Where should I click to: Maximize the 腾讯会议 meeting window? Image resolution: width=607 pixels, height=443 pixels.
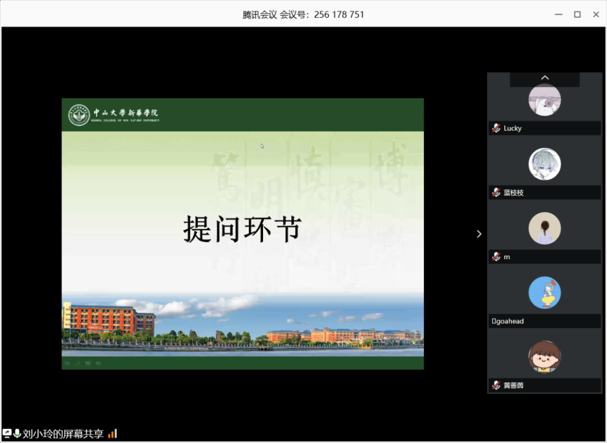[x=577, y=15]
